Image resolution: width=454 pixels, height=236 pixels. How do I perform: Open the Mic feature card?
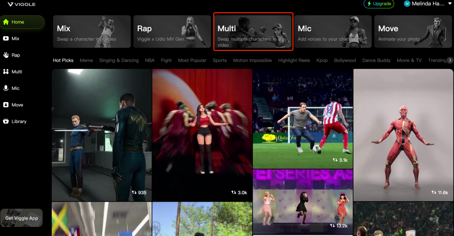pos(333,31)
